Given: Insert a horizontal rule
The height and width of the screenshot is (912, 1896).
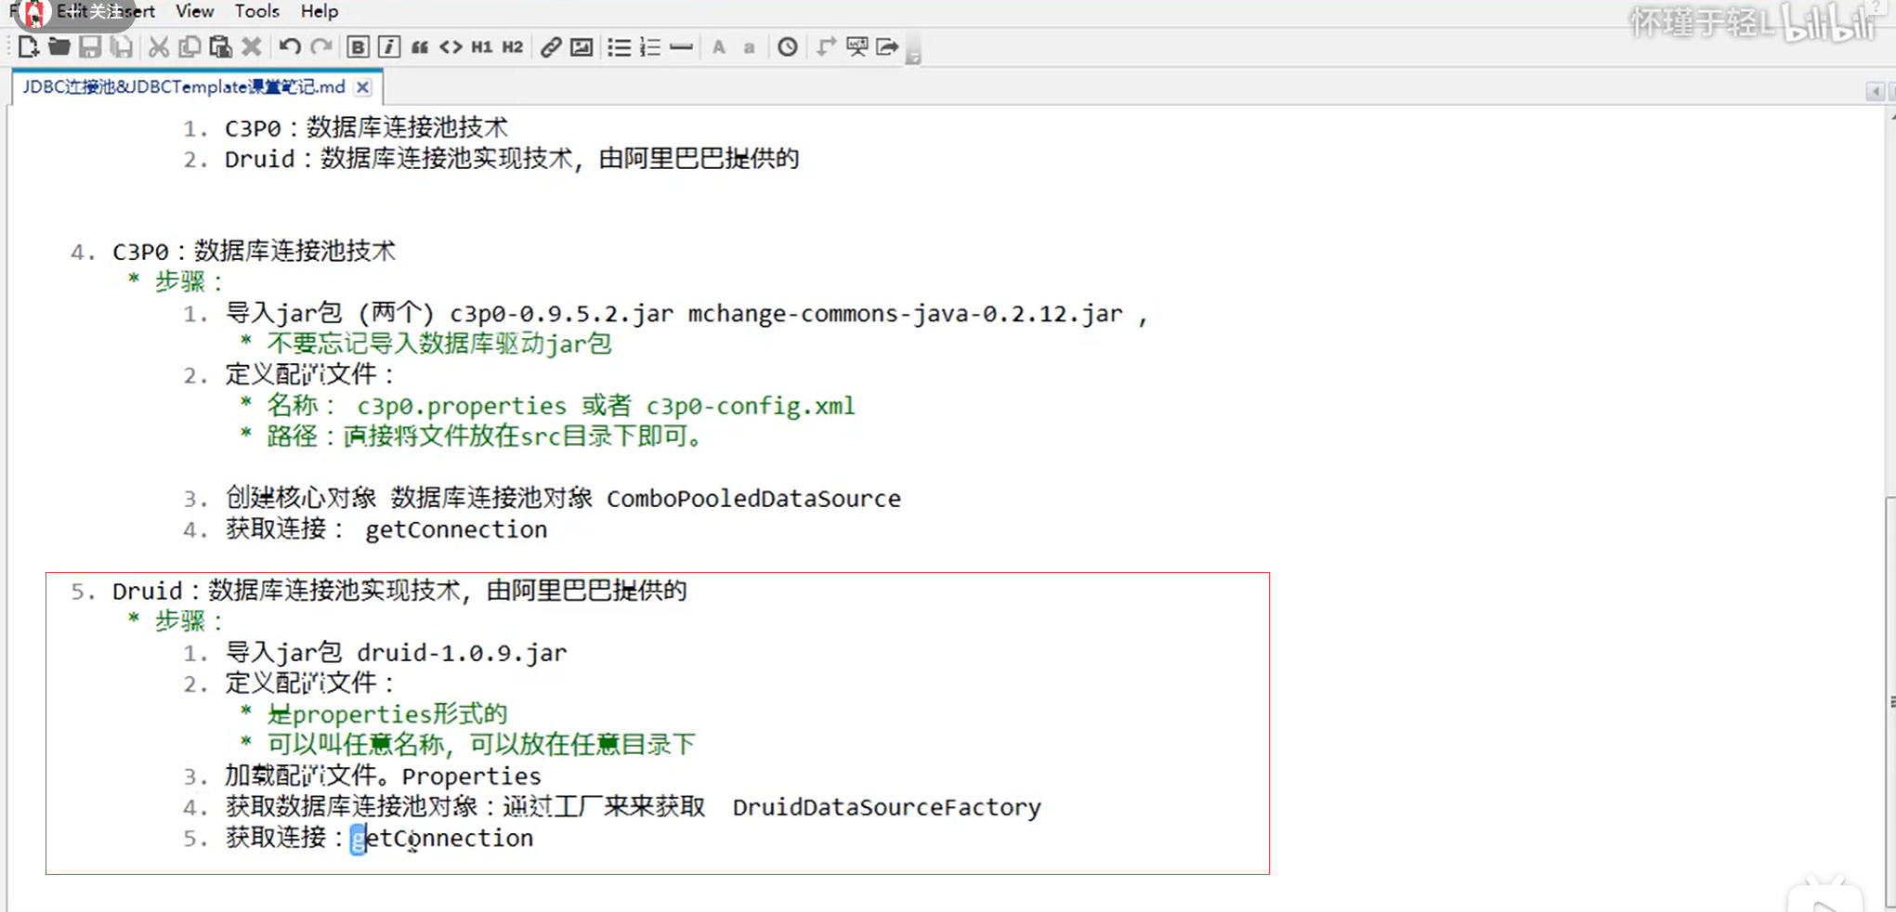Looking at the screenshot, I should pos(681,46).
